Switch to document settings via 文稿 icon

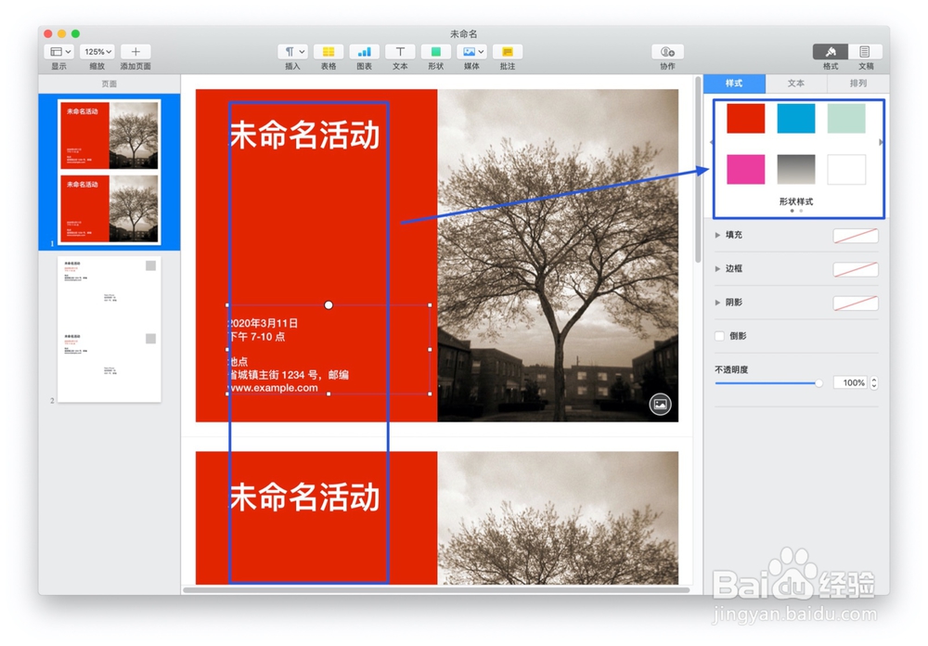click(x=865, y=52)
